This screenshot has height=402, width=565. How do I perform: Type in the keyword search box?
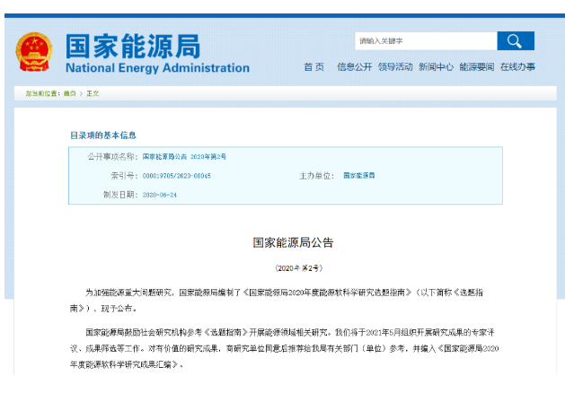(x=424, y=41)
